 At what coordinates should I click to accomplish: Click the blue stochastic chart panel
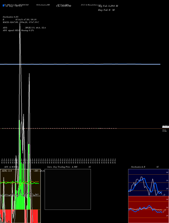(148, 182)
